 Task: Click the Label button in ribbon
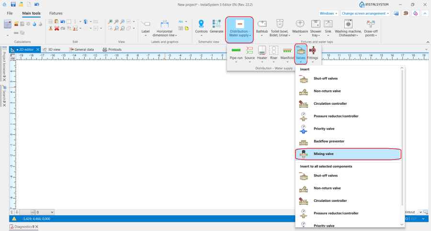(x=146, y=28)
